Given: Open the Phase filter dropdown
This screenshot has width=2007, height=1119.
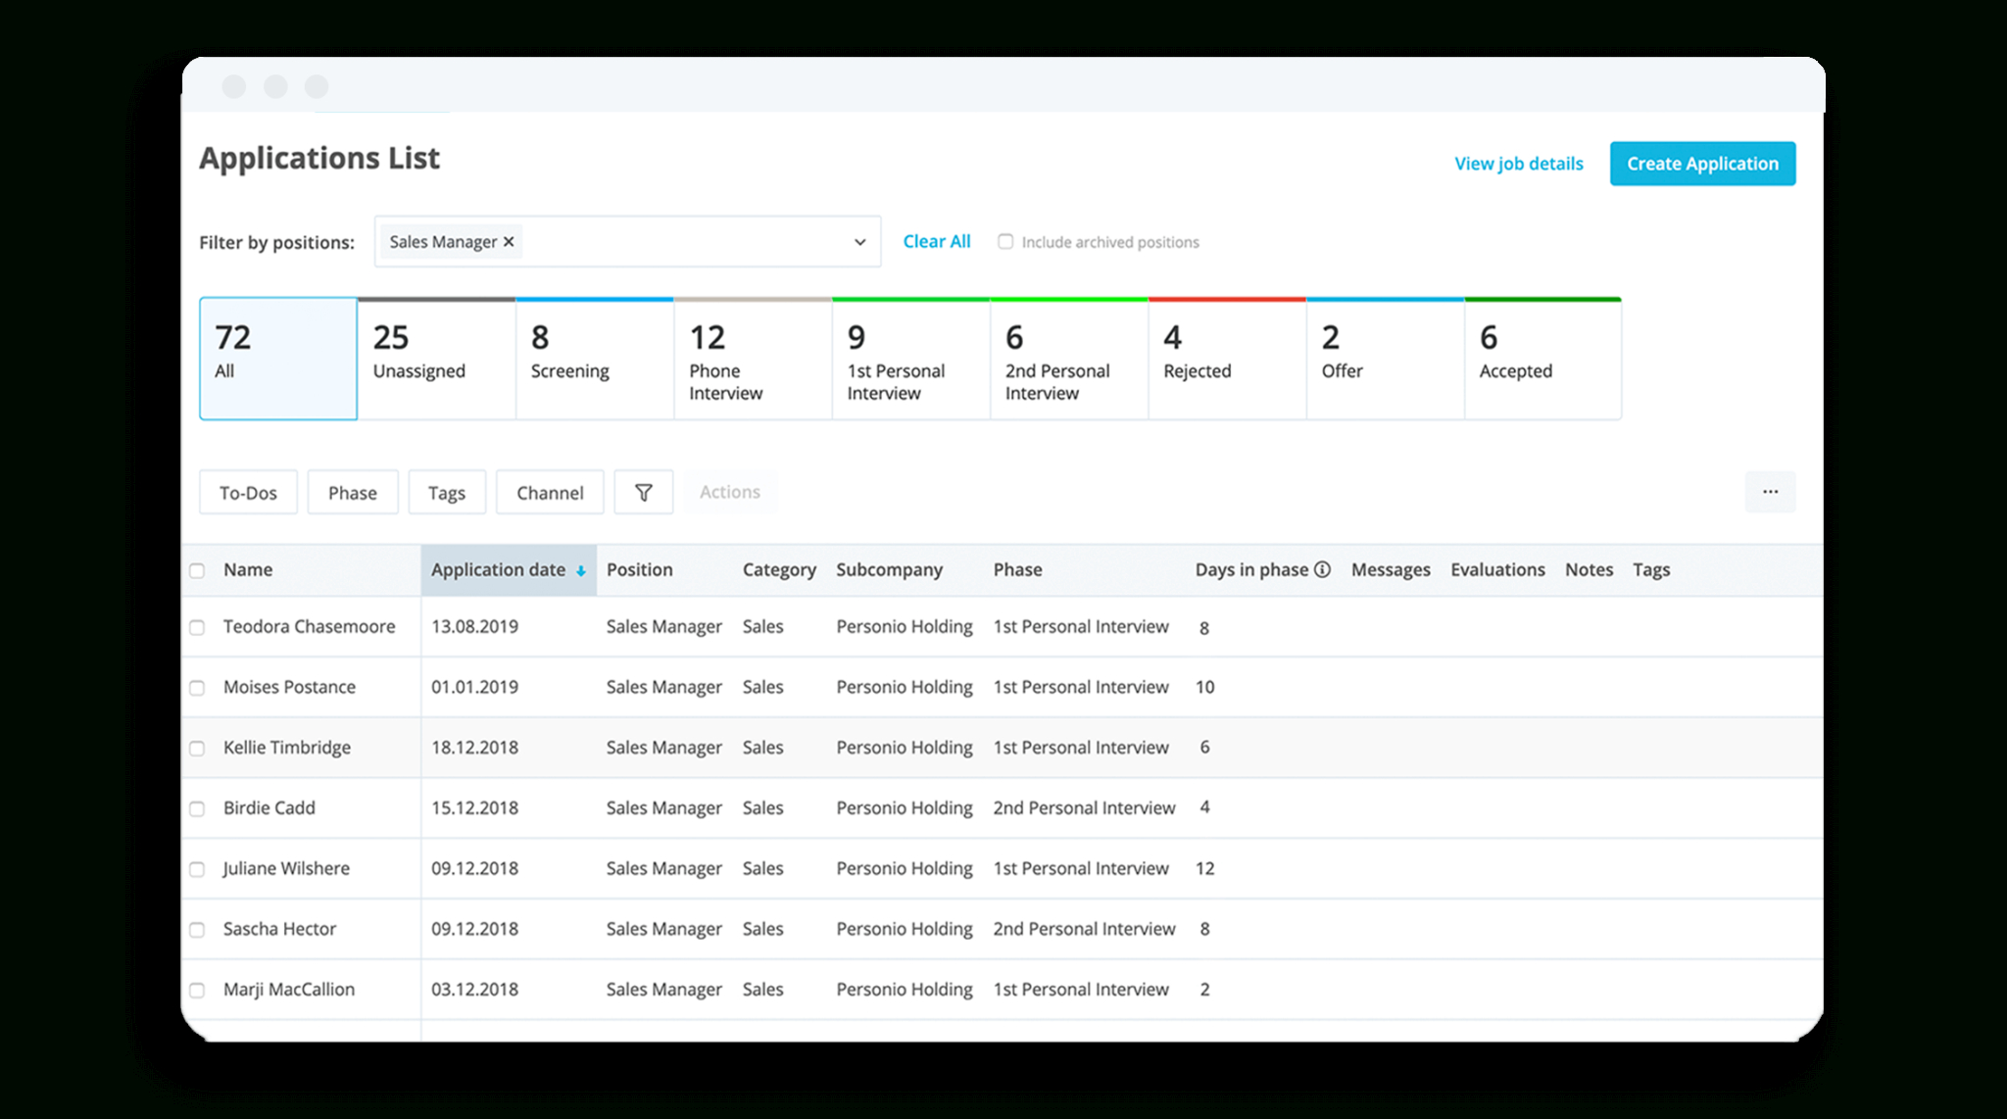Looking at the screenshot, I should tap(353, 491).
